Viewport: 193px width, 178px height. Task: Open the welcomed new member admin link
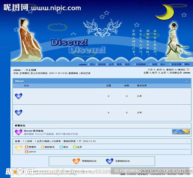187,73
